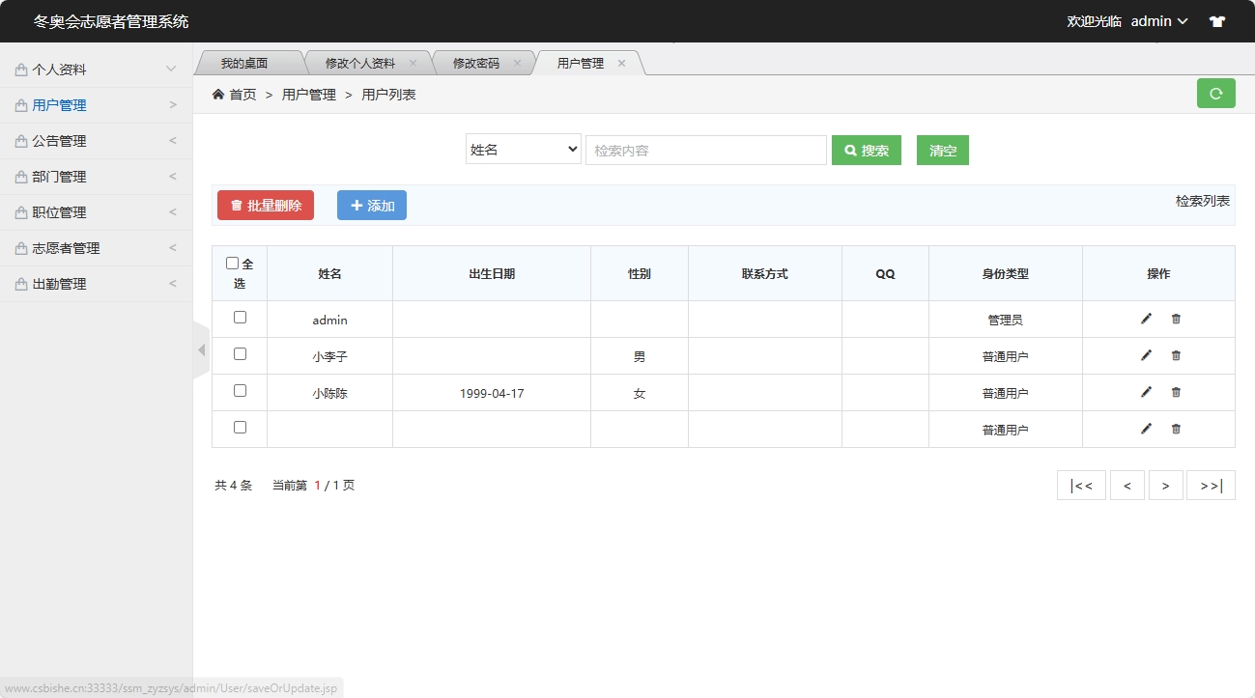Delete the admin row via its trash icon

click(1175, 318)
